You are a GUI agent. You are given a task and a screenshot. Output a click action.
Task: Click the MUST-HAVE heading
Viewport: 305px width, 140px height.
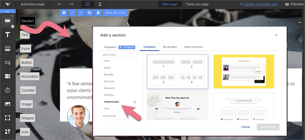click(x=110, y=55)
